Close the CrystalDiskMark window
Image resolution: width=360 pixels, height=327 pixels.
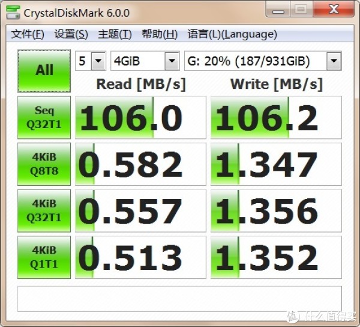(333, 10)
